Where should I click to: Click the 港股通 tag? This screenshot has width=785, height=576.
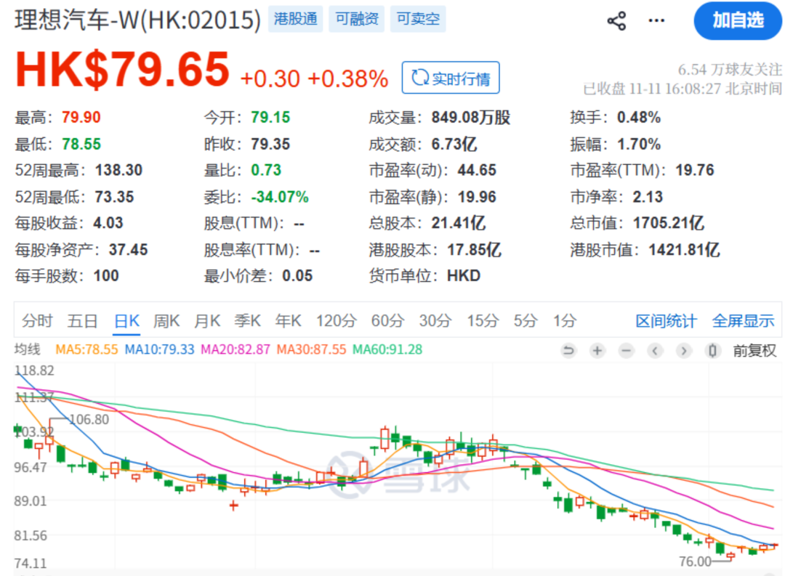(x=296, y=20)
